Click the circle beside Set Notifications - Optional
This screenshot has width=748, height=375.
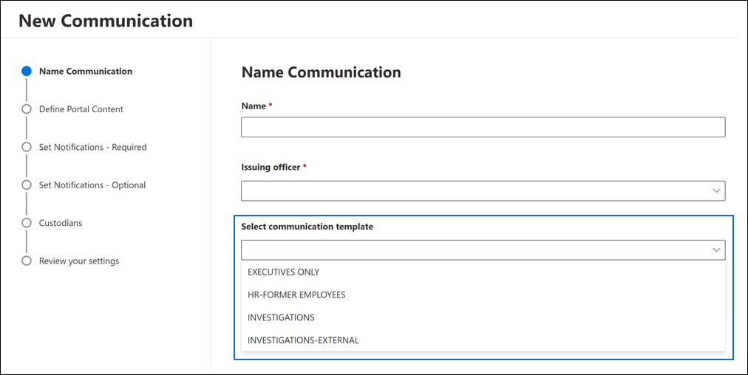tap(27, 185)
